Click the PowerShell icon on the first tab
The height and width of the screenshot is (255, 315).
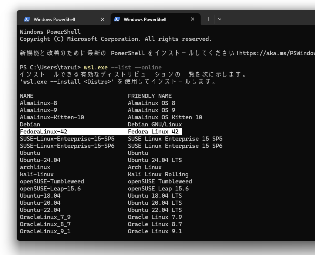click(x=27, y=19)
